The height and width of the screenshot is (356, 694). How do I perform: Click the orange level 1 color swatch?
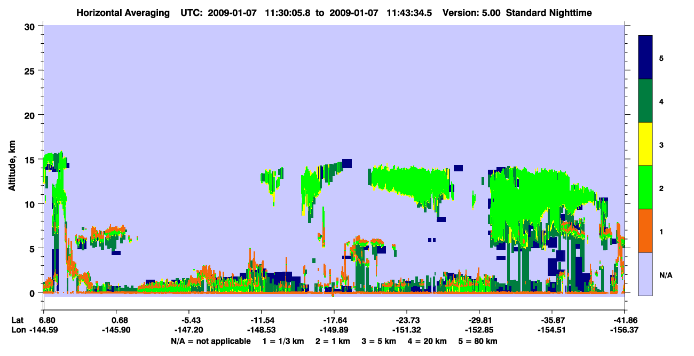645,231
